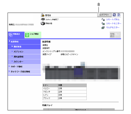Expand ネットワーク設定情報 in the side menu
The image size is (131, 114).
24,72
